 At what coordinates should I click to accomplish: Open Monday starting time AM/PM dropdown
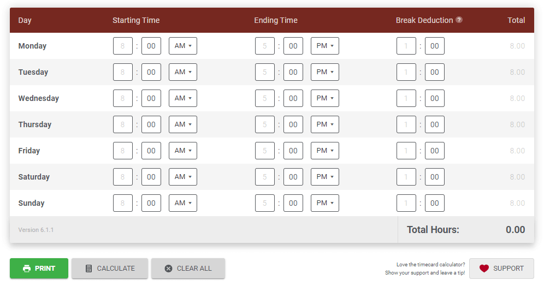coord(183,46)
